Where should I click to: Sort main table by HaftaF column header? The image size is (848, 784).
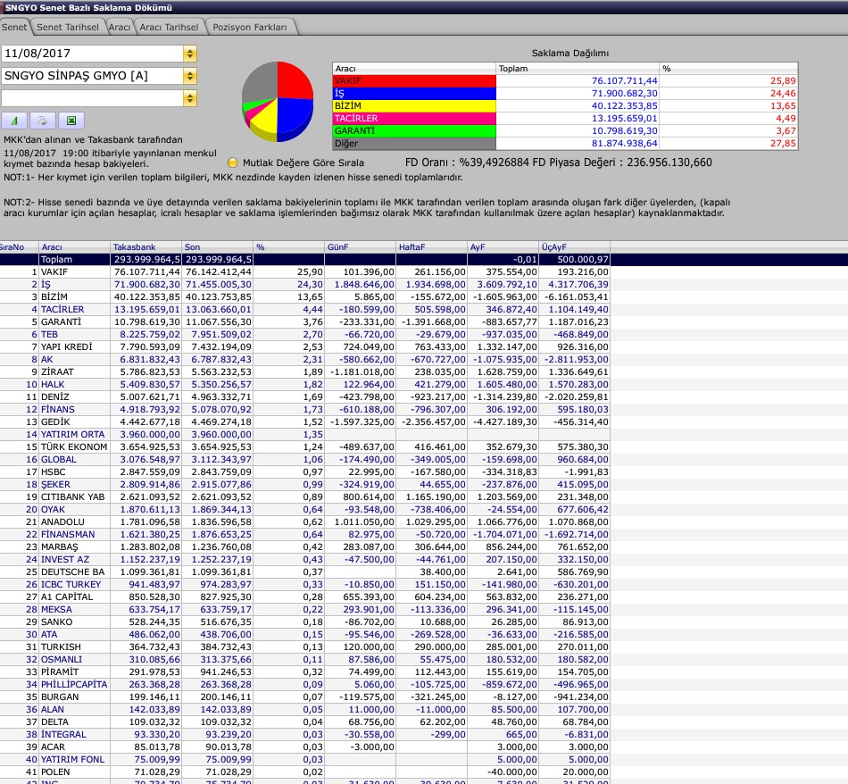pyautogui.click(x=431, y=247)
